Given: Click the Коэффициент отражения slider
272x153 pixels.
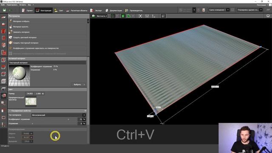Looking at the screenshot, I should point(55,119).
